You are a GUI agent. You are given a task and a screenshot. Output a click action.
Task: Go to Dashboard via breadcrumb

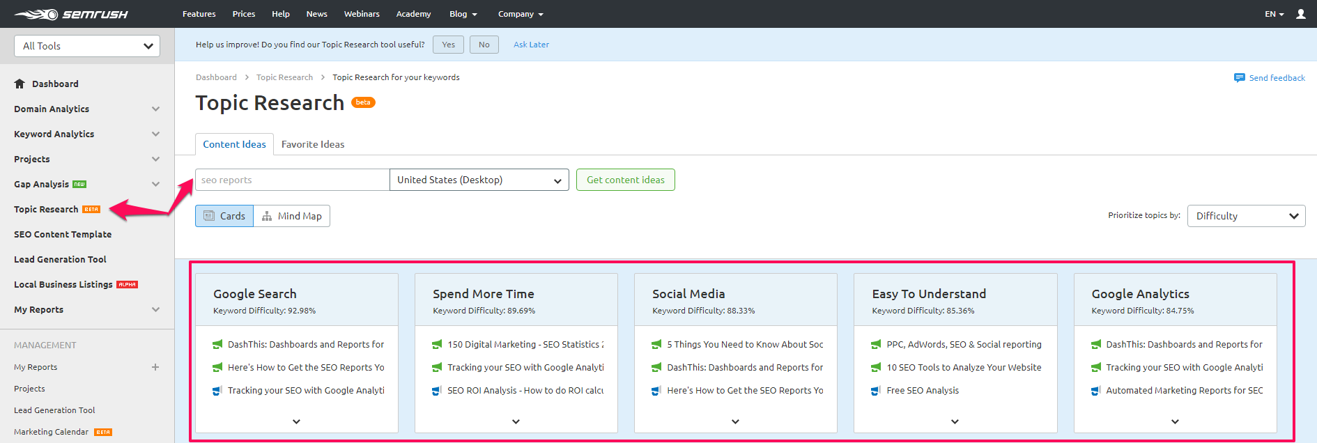[216, 77]
